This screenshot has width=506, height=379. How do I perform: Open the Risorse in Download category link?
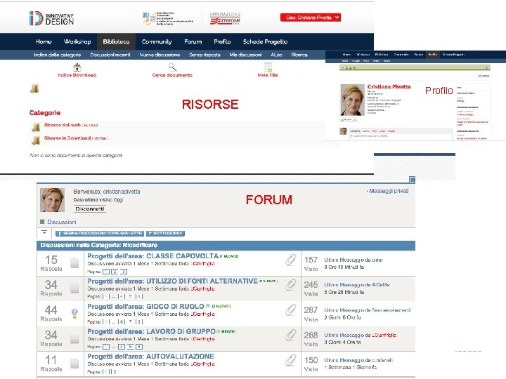(x=67, y=138)
